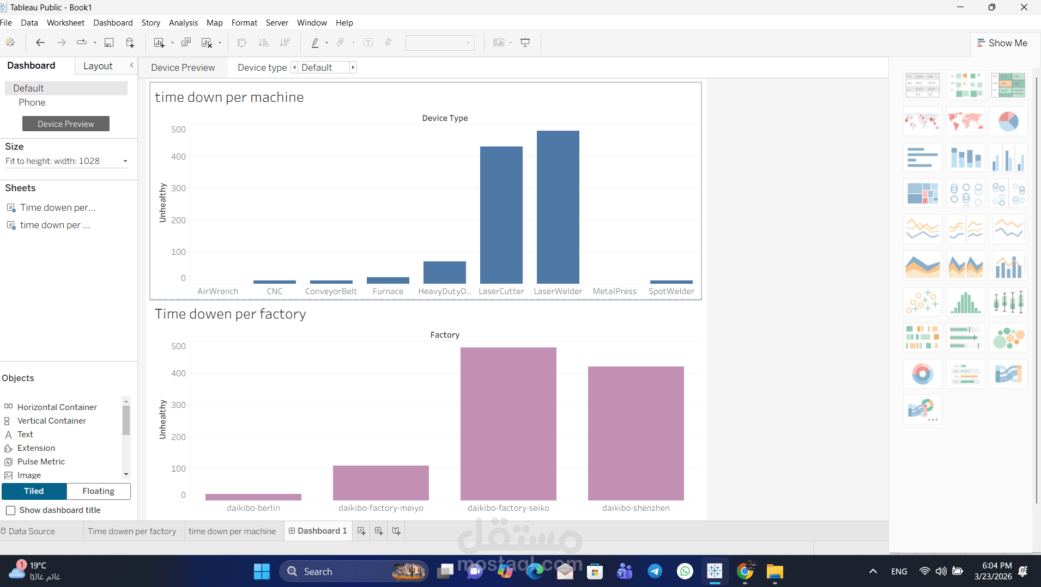Image resolution: width=1041 pixels, height=587 pixels.
Task: Click the Clear sheet icon
Action: (x=207, y=42)
